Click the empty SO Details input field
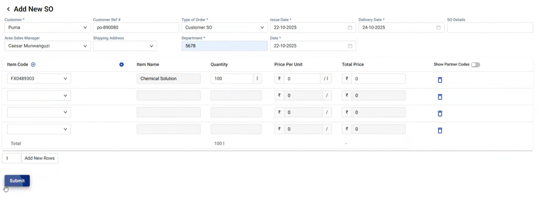539x204 pixels. [x=490, y=28]
